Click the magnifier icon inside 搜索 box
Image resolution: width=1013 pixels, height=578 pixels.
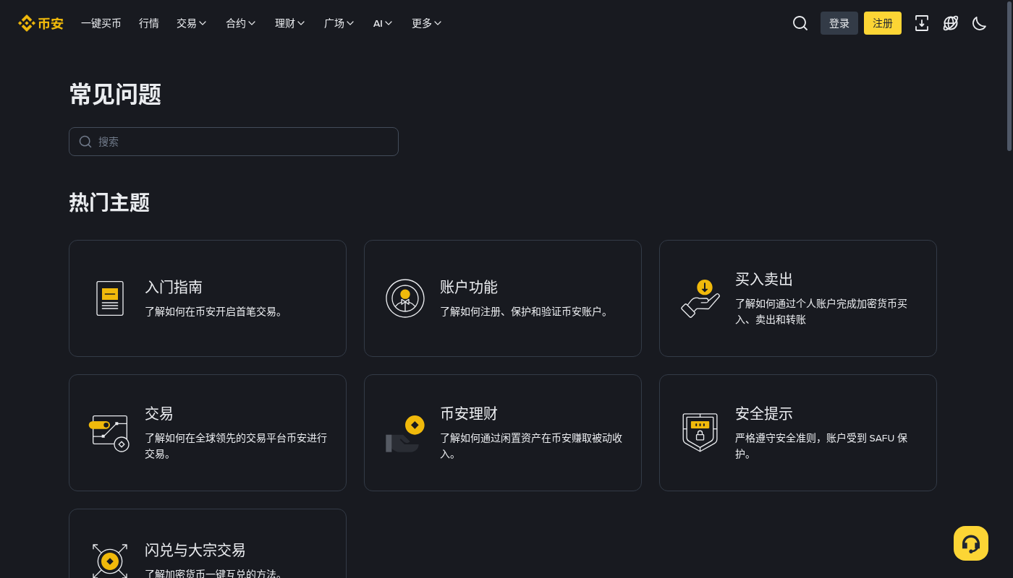pos(85,142)
